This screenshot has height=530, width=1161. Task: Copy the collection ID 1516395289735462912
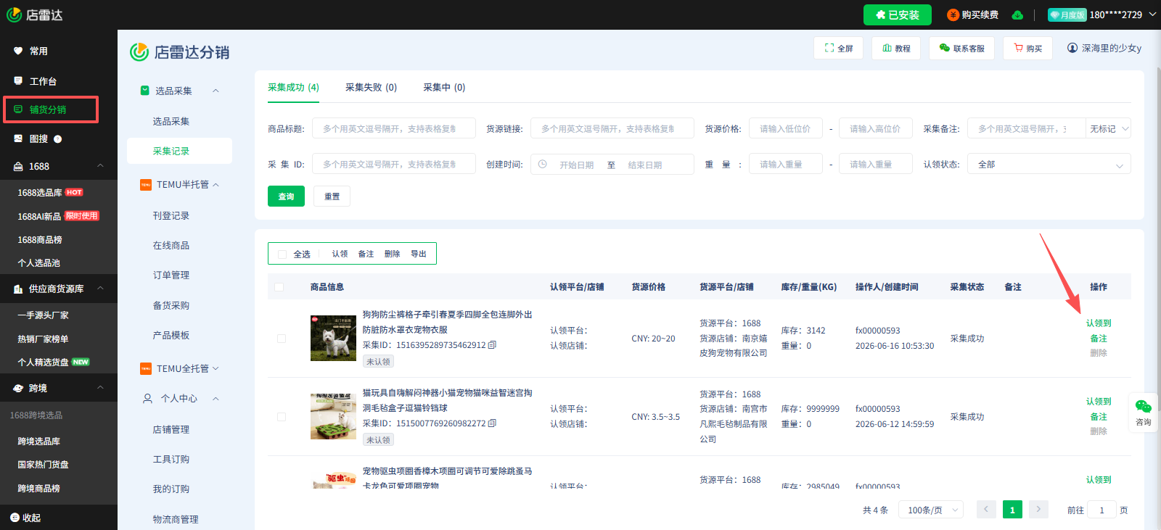492,345
